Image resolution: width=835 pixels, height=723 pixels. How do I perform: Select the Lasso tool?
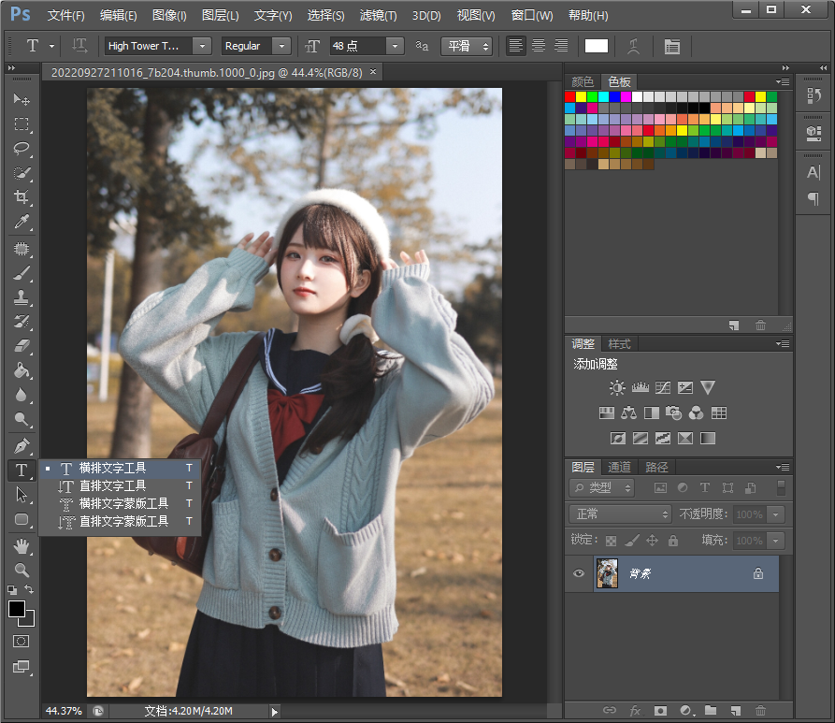(x=22, y=149)
